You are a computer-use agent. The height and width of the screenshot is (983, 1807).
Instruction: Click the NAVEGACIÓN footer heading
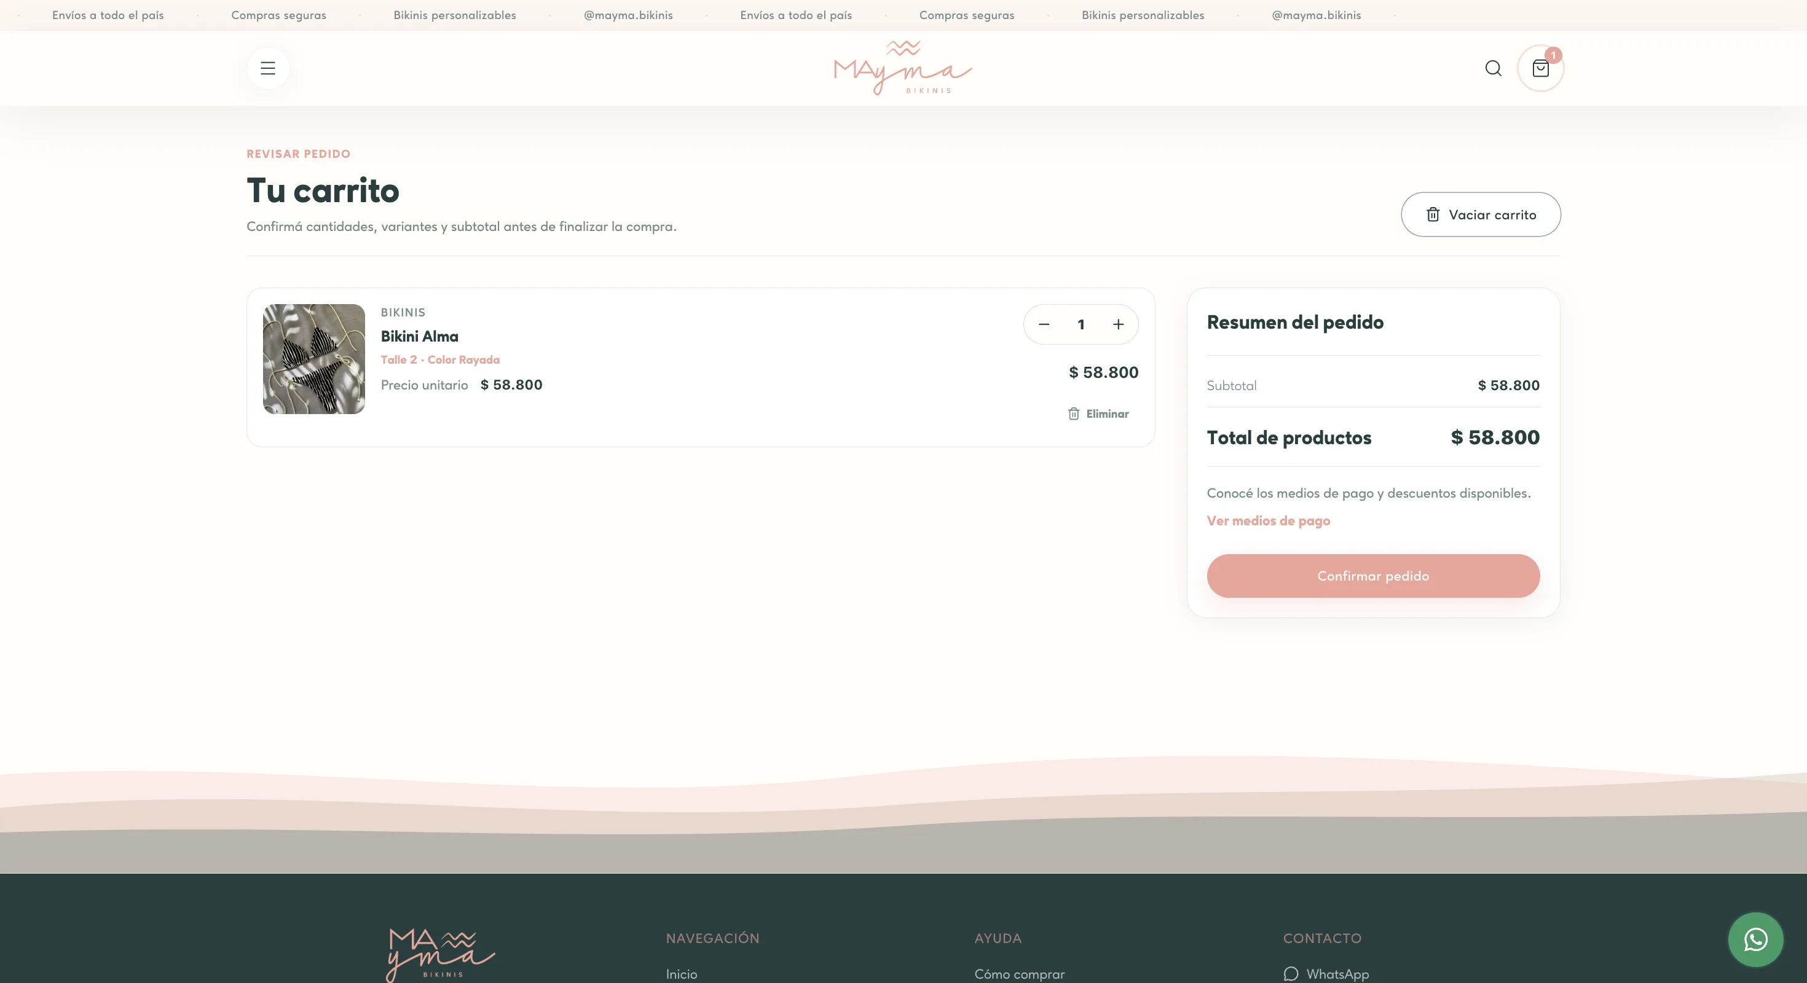(713, 938)
